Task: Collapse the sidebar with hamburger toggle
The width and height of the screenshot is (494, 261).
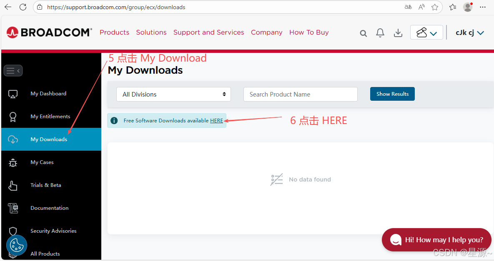Action: click(x=13, y=71)
